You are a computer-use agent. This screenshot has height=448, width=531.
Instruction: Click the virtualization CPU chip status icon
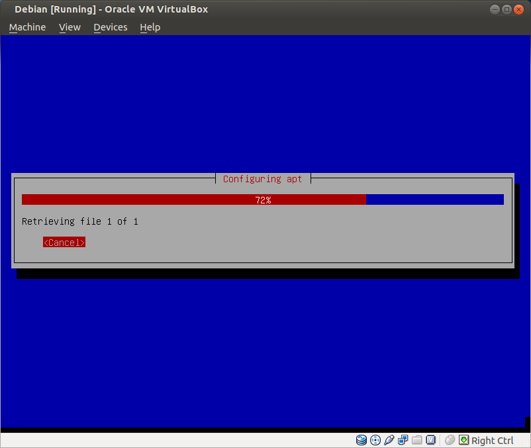tap(430, 440)
